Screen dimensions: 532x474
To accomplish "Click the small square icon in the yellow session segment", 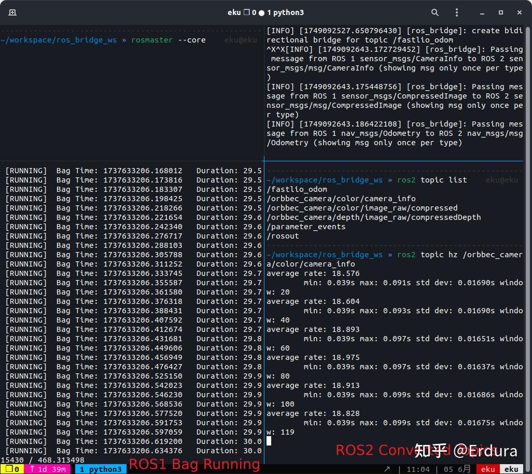I will pyautogui.click(x=10, y=469).
